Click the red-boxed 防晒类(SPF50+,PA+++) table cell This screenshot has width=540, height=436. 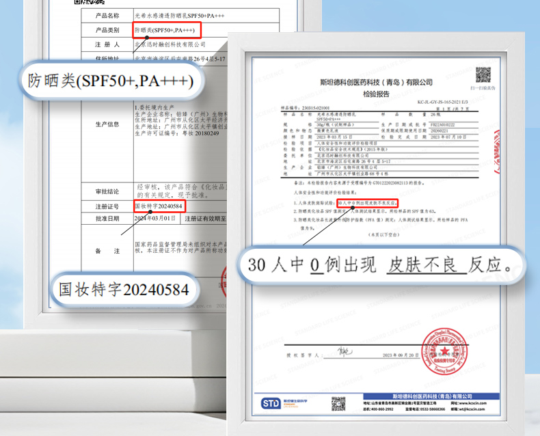pos(167,30)
